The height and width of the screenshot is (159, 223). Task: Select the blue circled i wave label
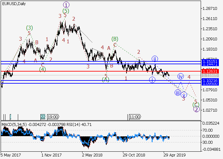click(152, 79)
